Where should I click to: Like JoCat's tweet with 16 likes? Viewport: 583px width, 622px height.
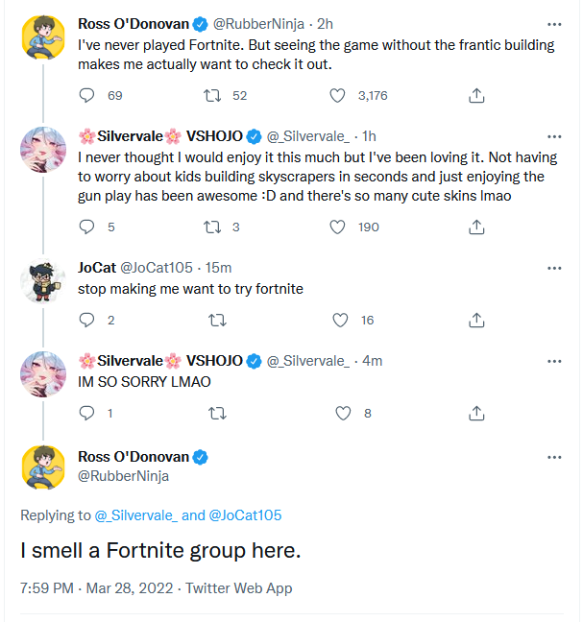pos(337,321)
